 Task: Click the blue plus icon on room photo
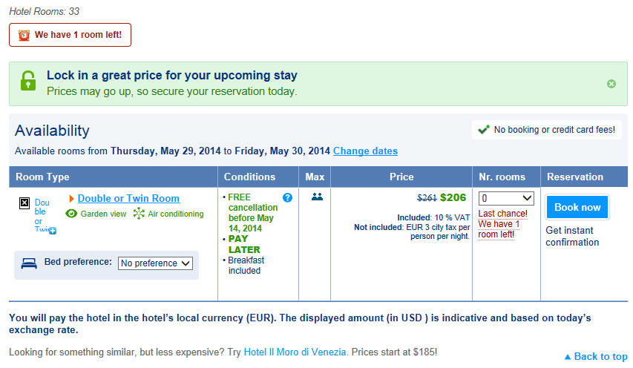pyautogui.click(x=53, y=231)
